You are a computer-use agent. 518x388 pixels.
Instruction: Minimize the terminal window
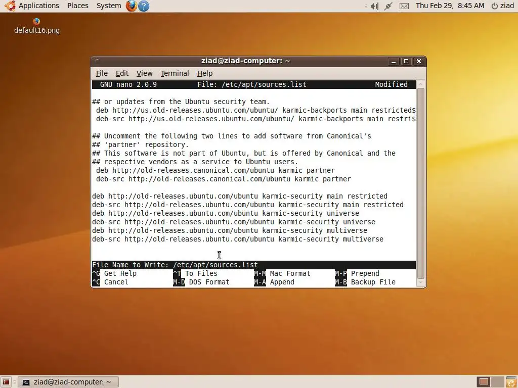pyautogui.click(x=394, y=61)
